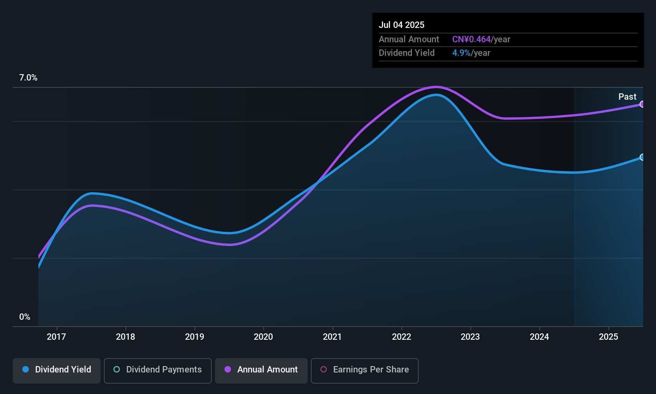Click the purple Annual Amount legend dot

[x=228, y=369]
